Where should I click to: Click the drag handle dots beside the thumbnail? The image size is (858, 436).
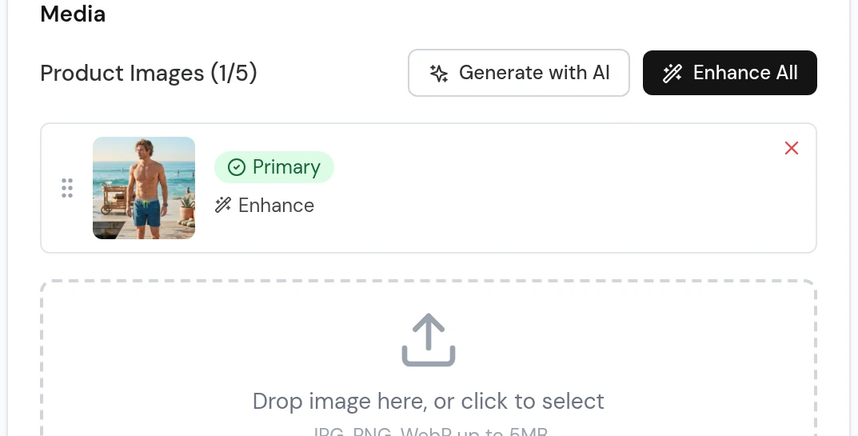(66, 188)
